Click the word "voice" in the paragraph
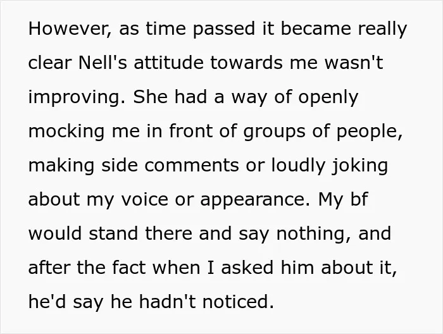 (145, 199)
